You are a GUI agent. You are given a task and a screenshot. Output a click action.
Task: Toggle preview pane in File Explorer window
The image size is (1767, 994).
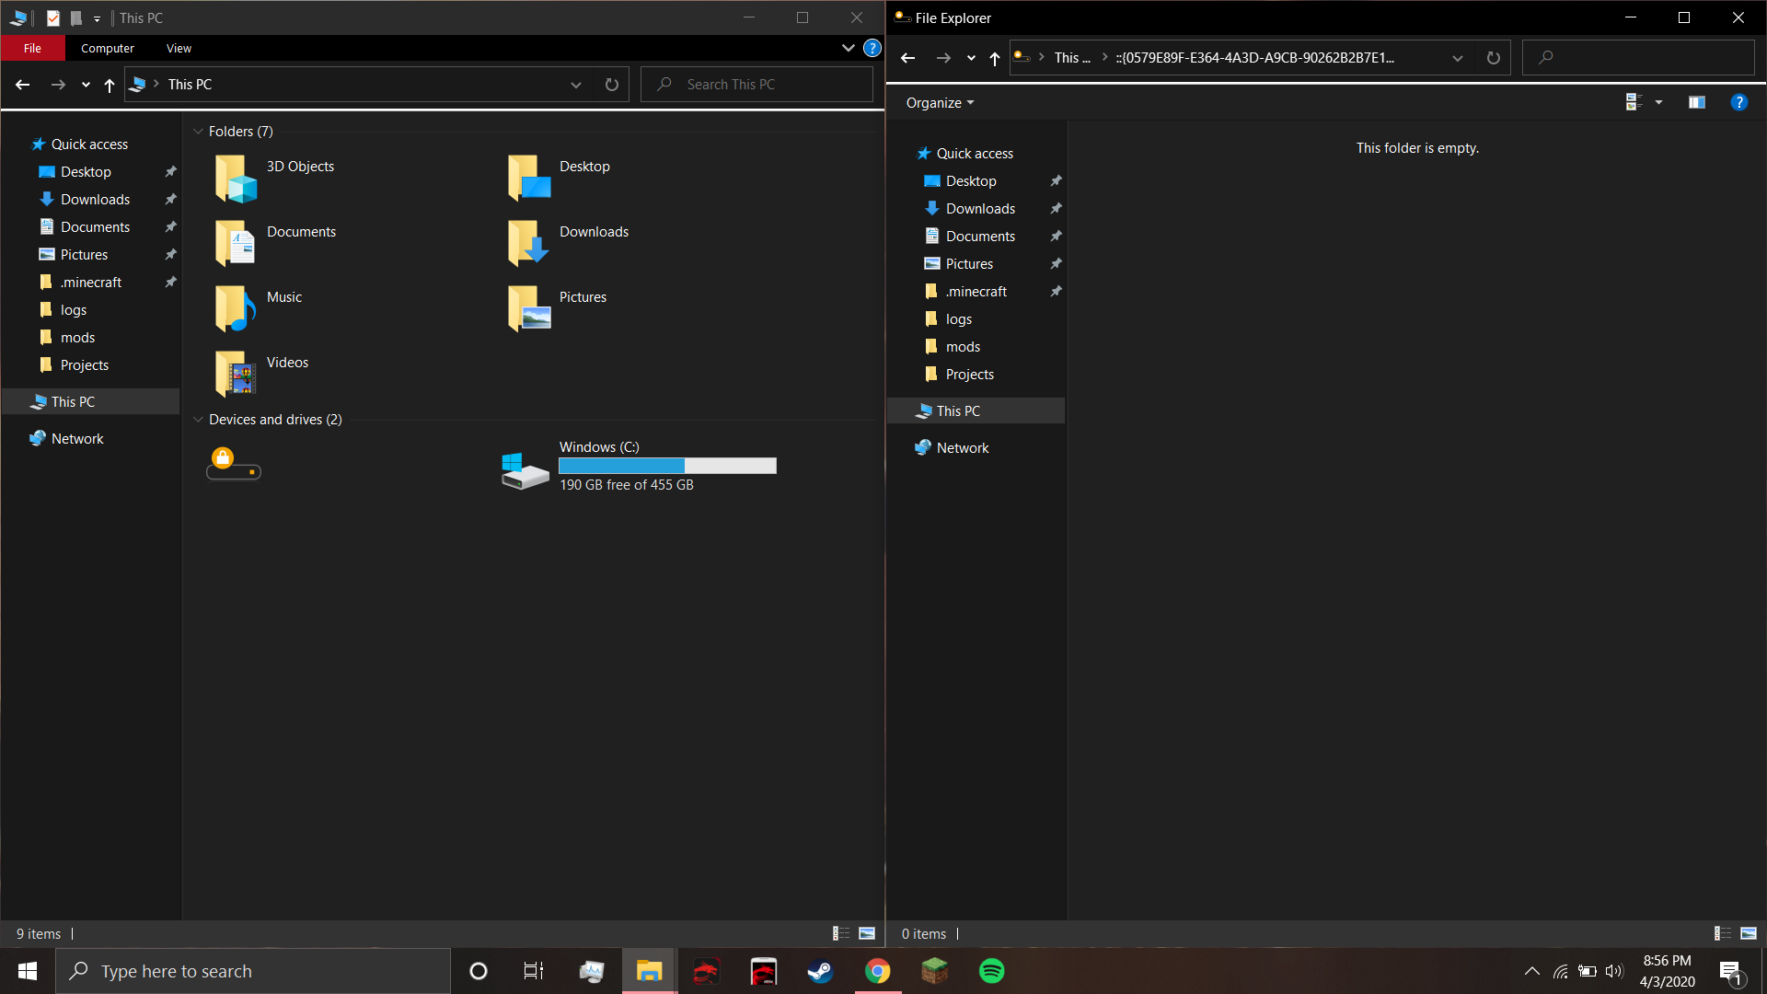[x=1697, y=103]
